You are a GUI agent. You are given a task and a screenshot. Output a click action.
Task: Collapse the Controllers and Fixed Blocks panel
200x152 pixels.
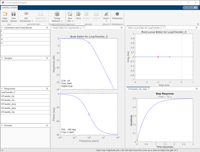[2, 28]
